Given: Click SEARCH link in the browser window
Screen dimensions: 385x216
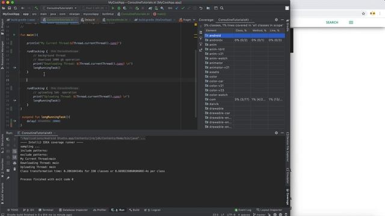Looking at the screenshot, I should click(332, 23).
